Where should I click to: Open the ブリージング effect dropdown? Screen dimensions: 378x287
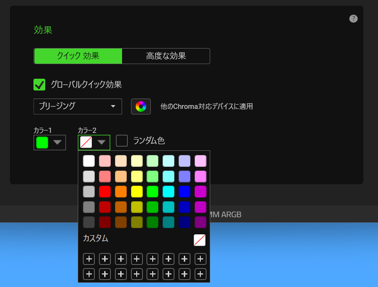pyautogui.click(x=78, y=106)
